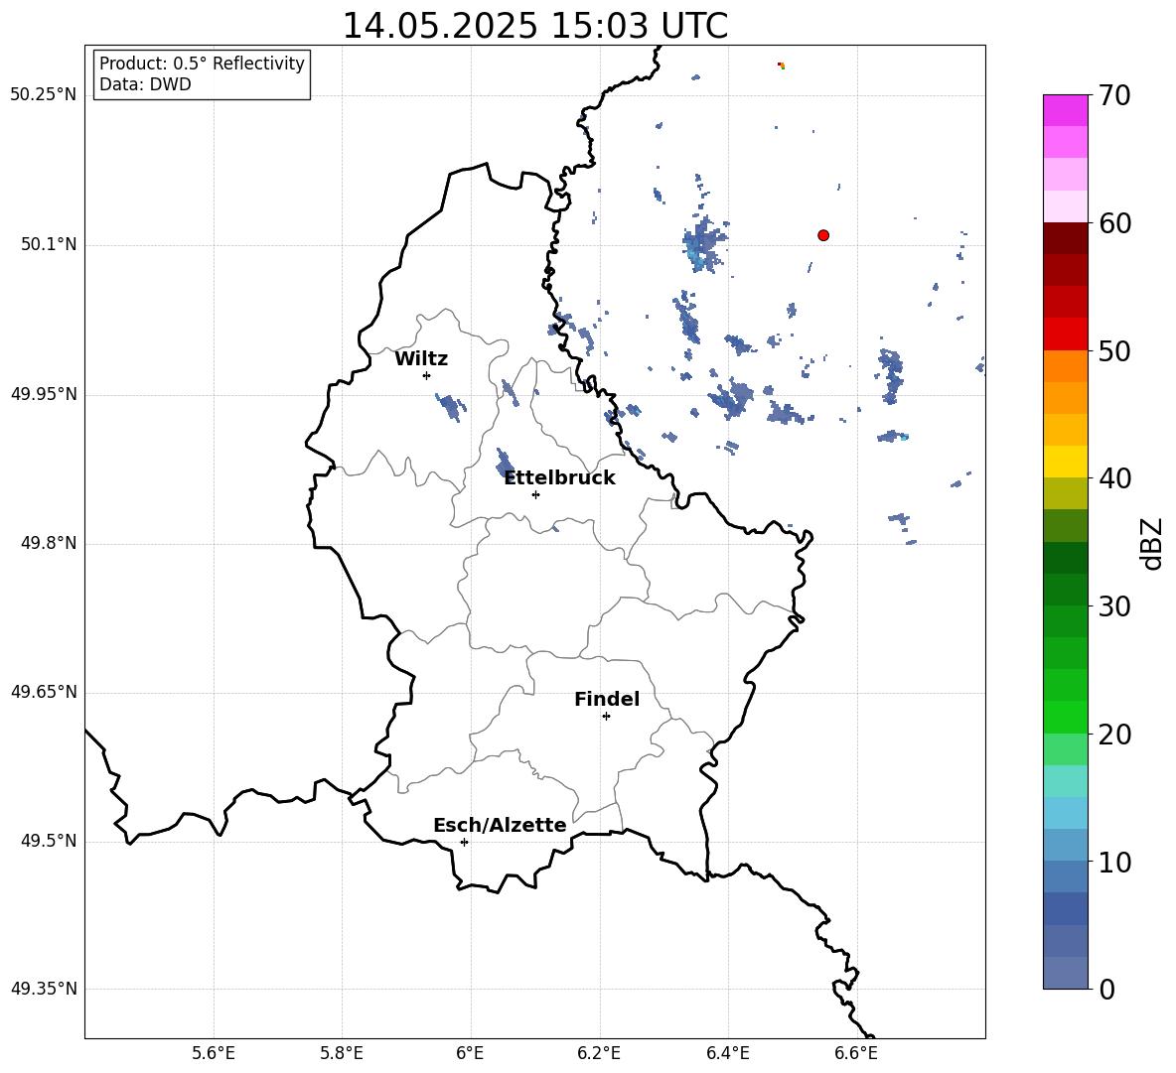
Task: Click the 'Product: 0.5° Reflectivity' legend text
Action: 202,64
